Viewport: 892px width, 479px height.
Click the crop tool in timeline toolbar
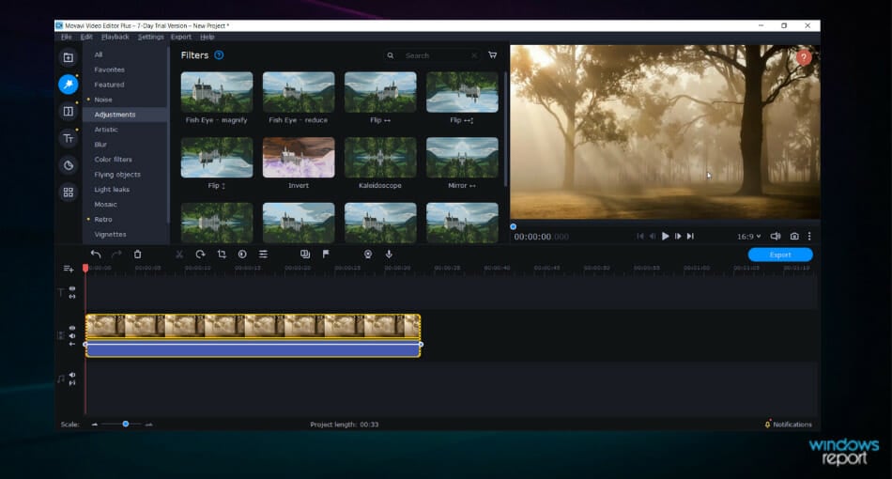pos(222,255)
